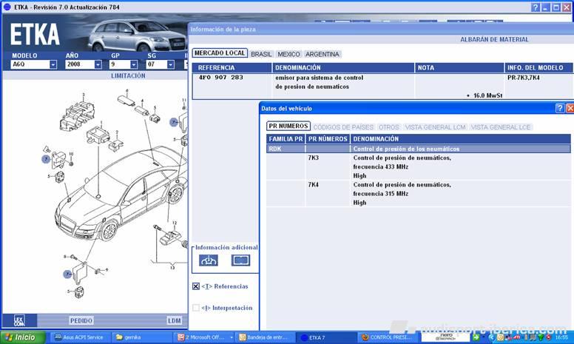This screenshot has height=344, width=574.
Task: Open Asus ACPI Service taskbar button
Action: (80, 337)
